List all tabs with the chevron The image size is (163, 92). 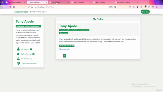(x=142, y=2)
